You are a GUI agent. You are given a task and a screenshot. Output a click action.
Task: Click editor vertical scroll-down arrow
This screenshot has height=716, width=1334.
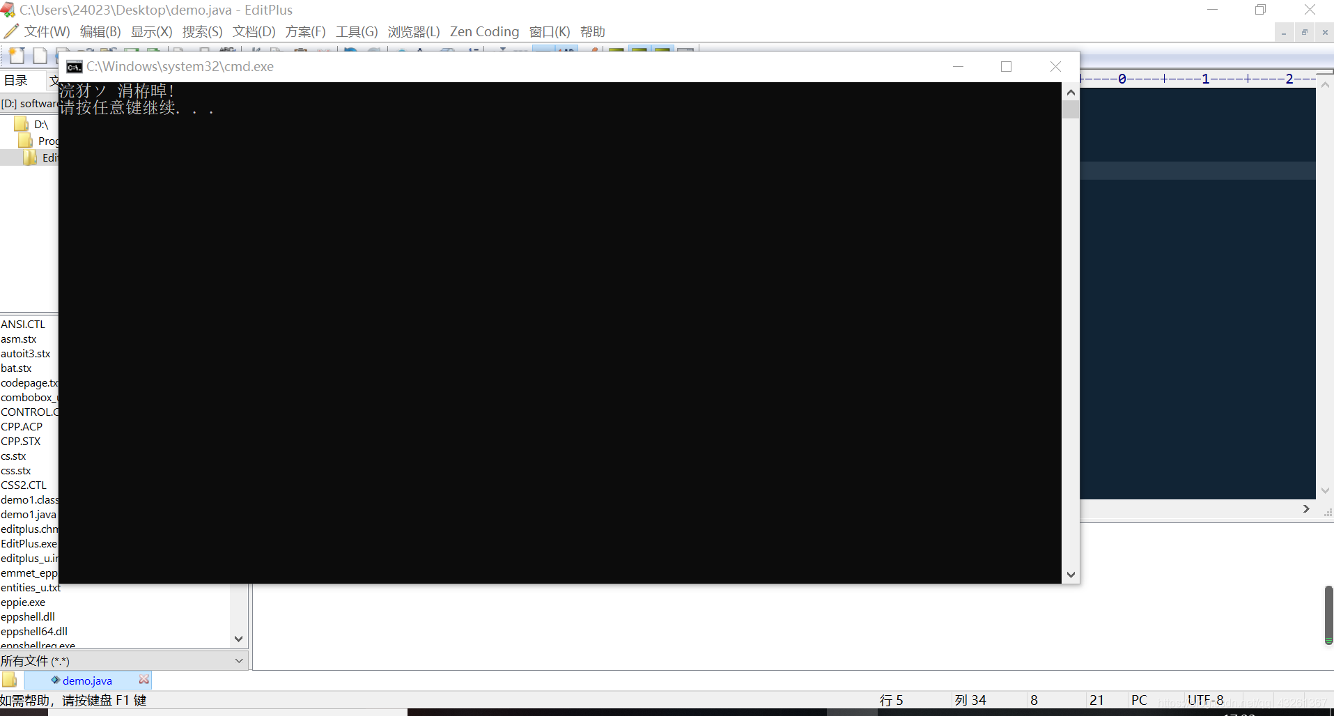1325,490
